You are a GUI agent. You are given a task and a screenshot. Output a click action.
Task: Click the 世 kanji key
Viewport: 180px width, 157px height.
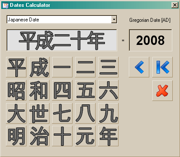[39, 113]
